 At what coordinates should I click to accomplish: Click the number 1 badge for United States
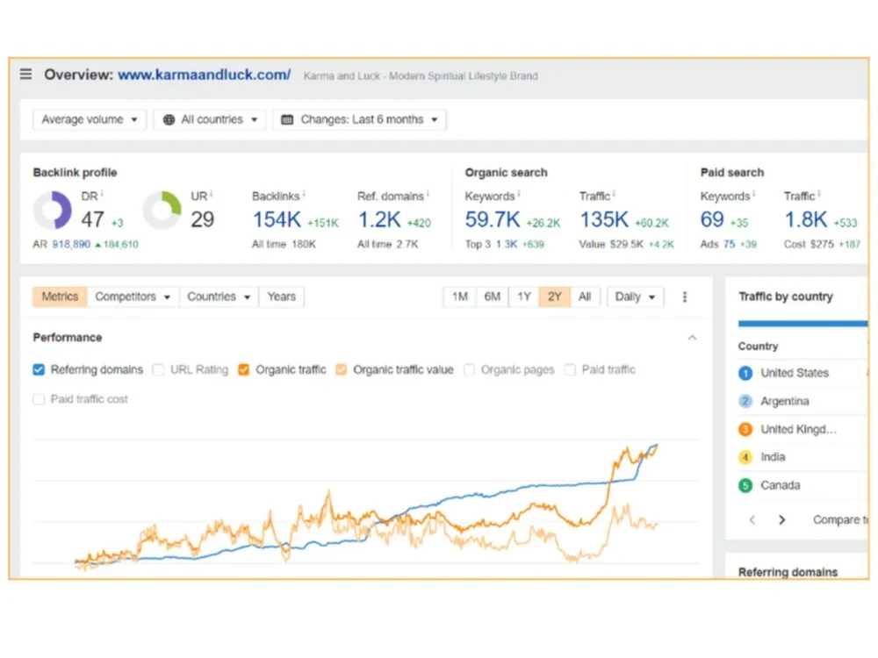pyautogui.click(x=745, y=373)
